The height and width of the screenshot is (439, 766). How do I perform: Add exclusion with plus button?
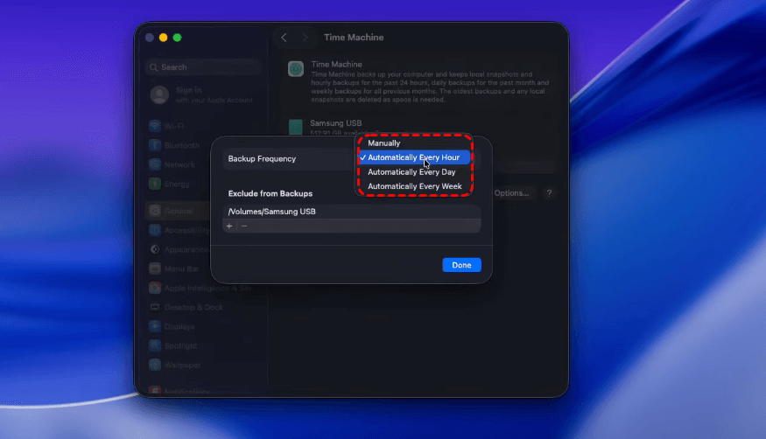tap(229, 226)
